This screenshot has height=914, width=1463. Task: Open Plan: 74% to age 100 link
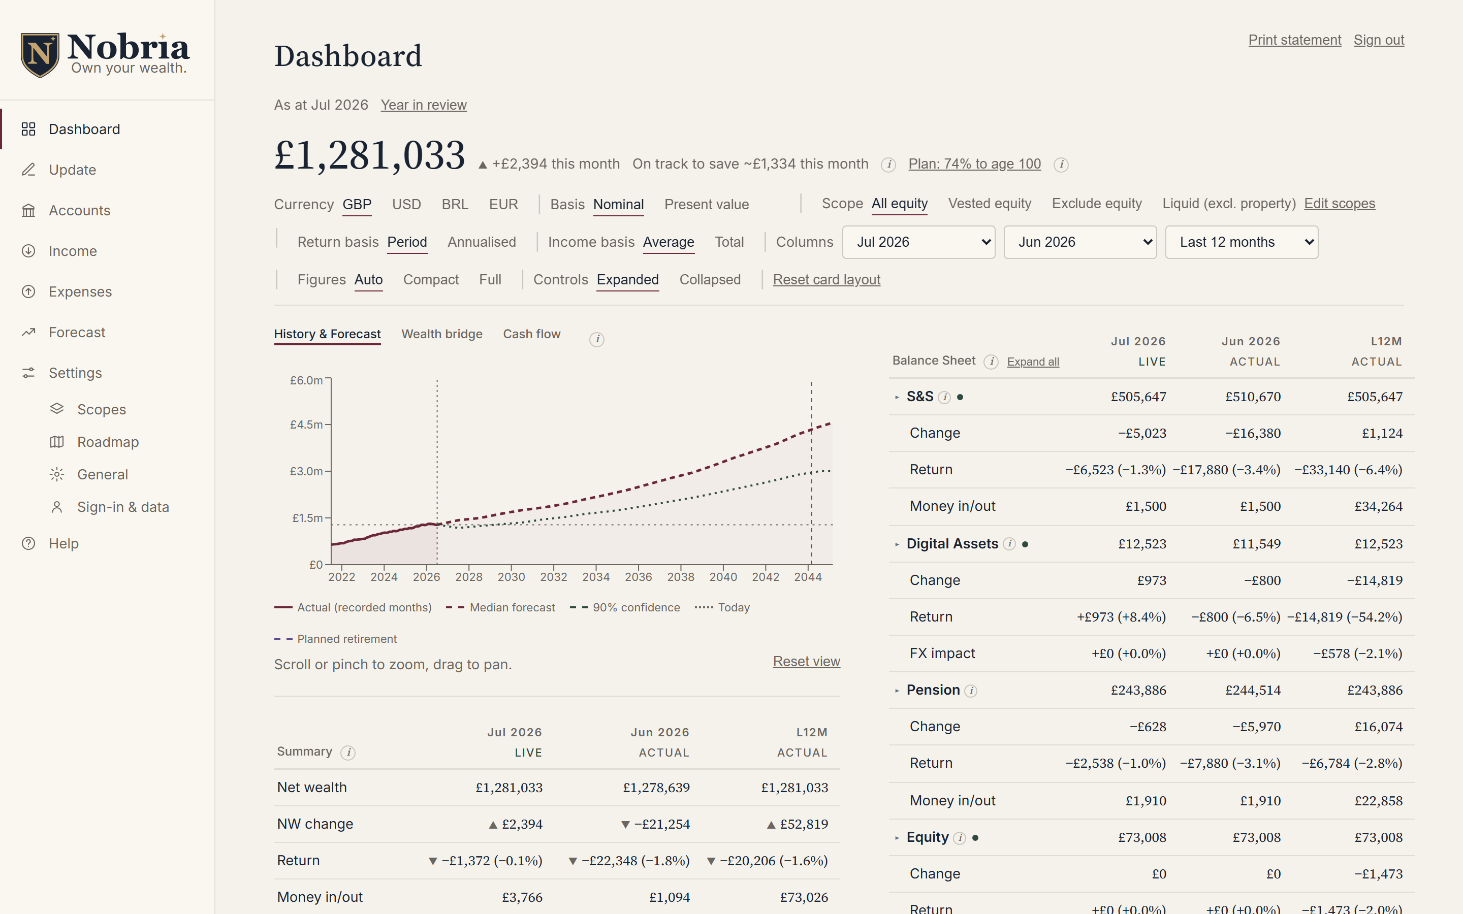click(974, 164)
